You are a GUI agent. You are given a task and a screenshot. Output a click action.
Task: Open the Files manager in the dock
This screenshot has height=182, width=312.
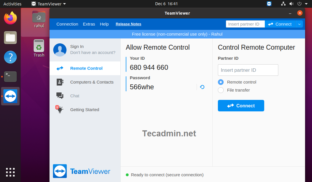[10, 38]
